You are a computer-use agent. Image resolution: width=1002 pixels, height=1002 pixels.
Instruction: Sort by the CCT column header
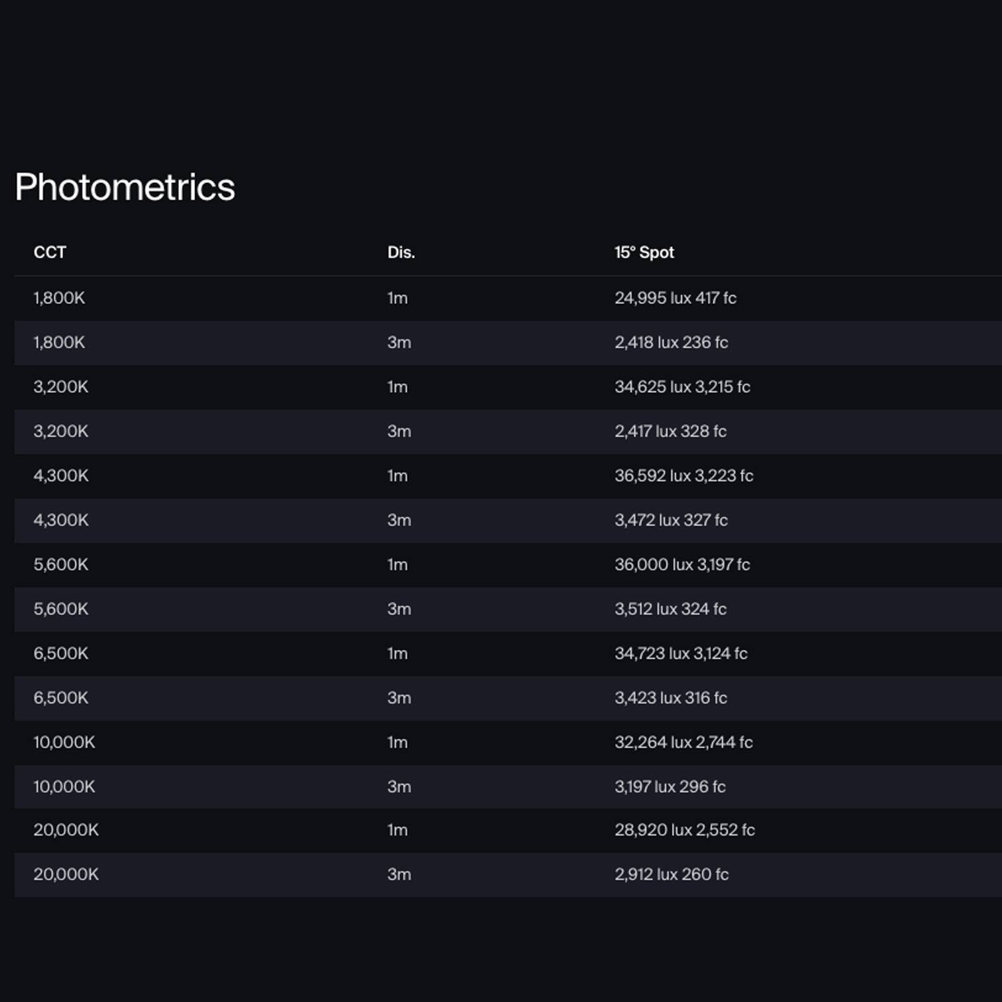(49, 253)
